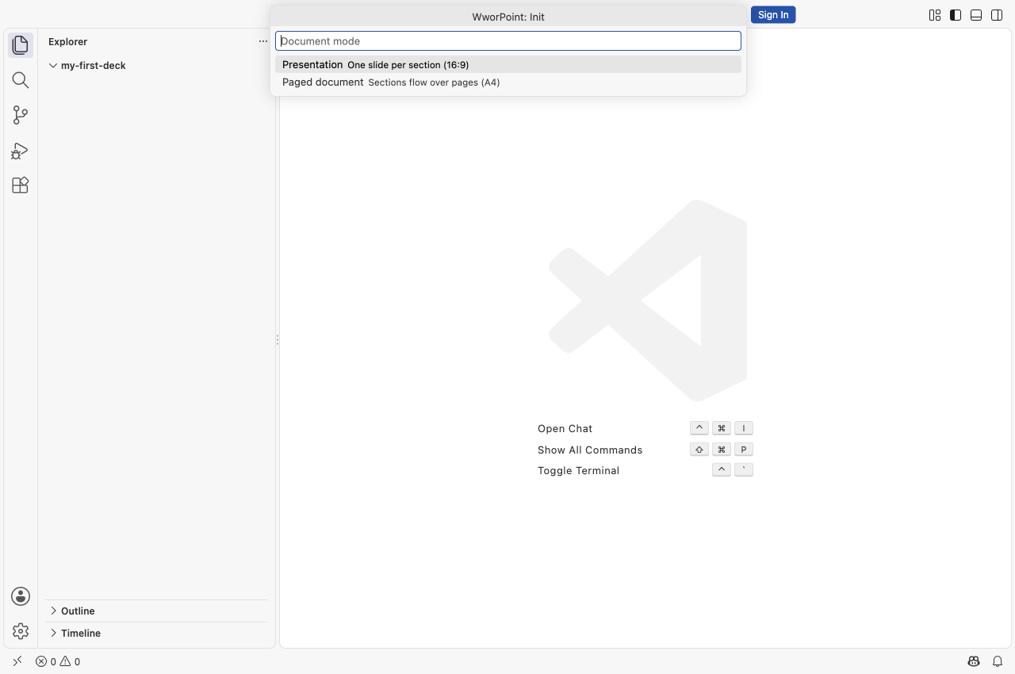
Task: Open the Manage gear icon
Action: point(21,631)
